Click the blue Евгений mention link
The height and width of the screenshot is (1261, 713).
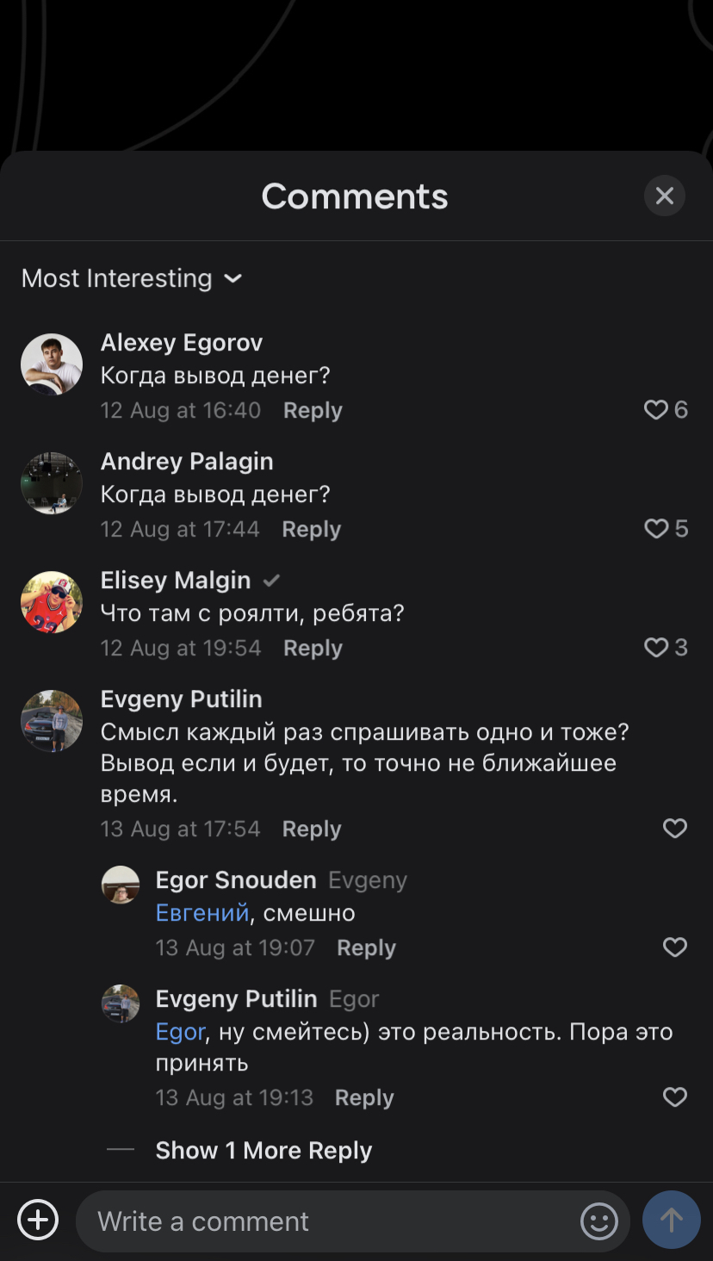(x=202, y=913)
